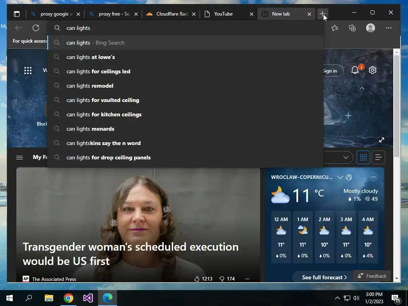
Task: Open the news story more options ellipsis
Action: (247, 279)
